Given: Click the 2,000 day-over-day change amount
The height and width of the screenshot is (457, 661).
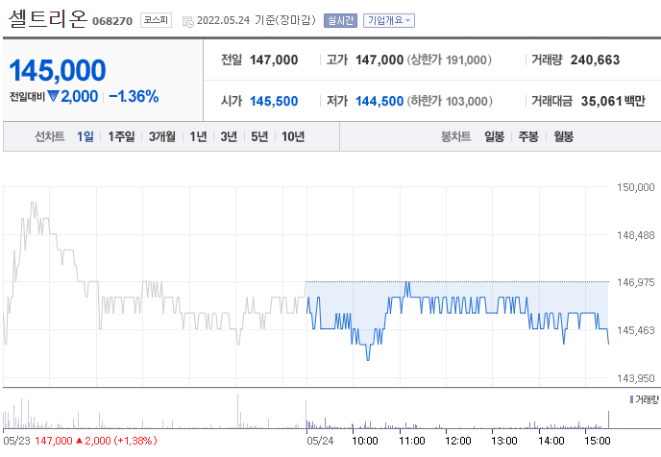Looking at the screenshot, I should (79, 96).
